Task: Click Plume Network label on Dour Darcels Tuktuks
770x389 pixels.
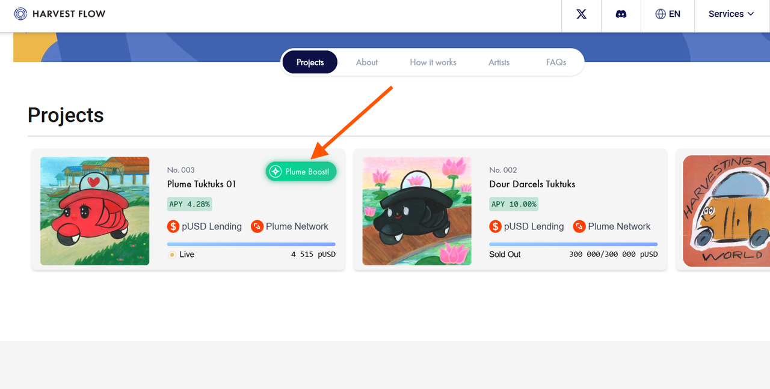Action: [x=620, y=226]
